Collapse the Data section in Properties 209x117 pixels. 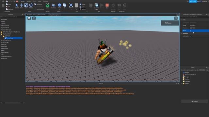(x=181, y=20)
